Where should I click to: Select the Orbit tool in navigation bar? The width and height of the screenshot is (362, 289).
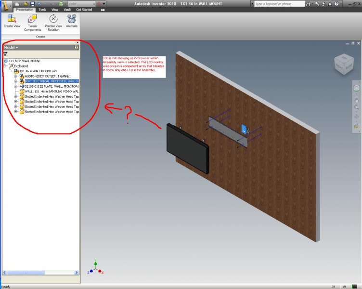point(357,117)
